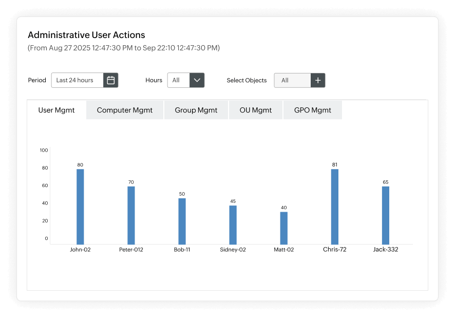View the GPO Mgmt tab
This screenshot has height=318, width=455.
[312, 110]
